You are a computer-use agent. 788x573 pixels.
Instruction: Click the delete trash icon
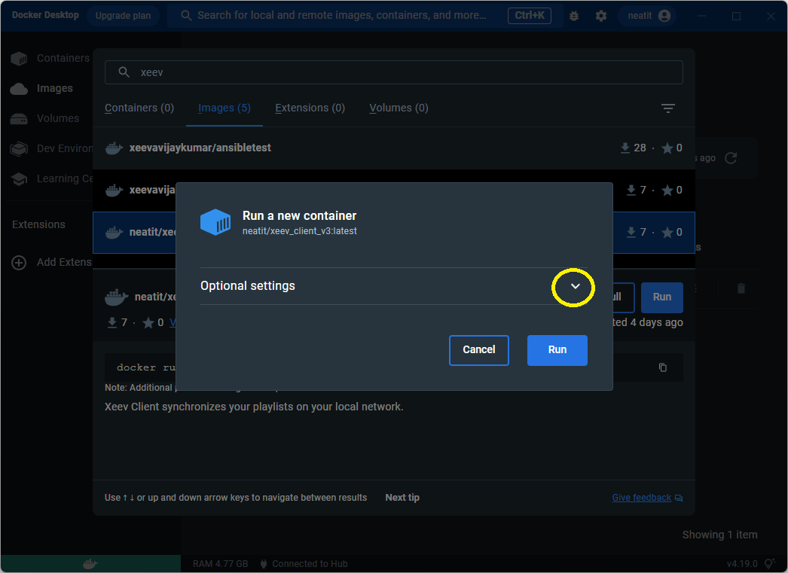point(741,288)
